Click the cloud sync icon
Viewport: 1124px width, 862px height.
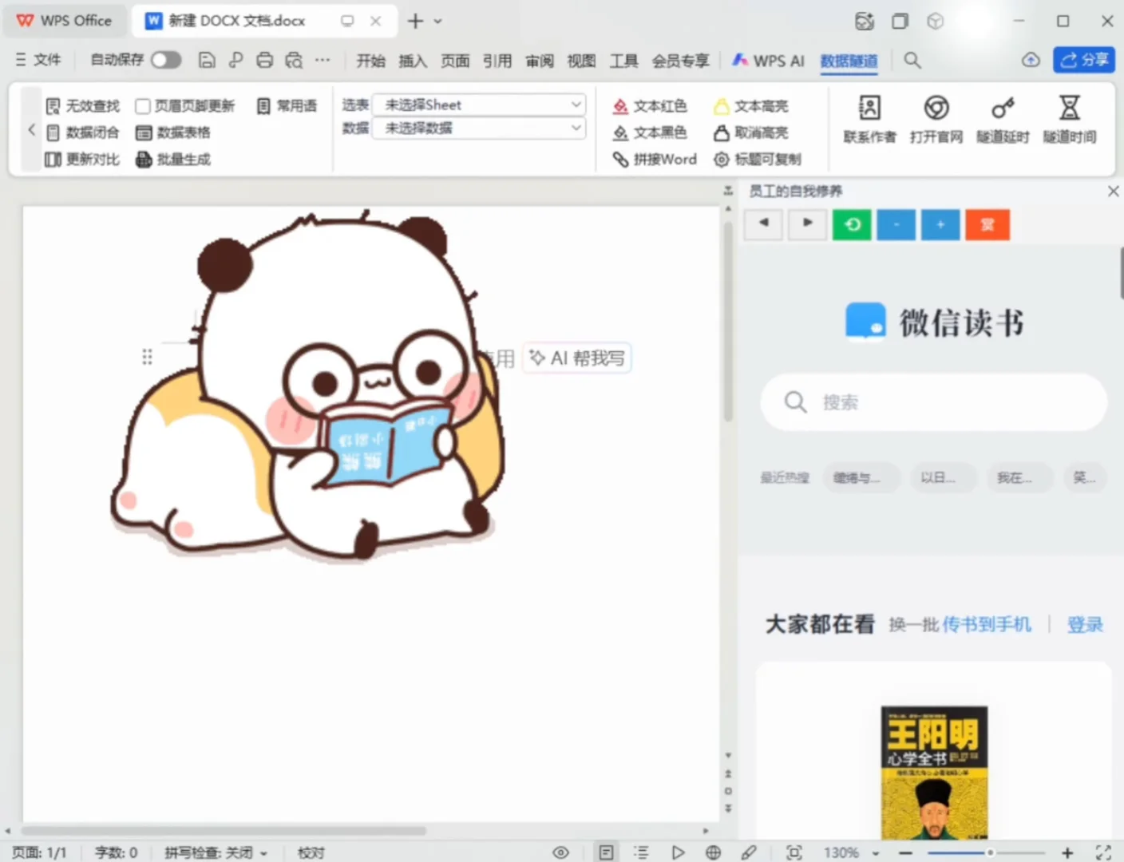pos(1031,60)
